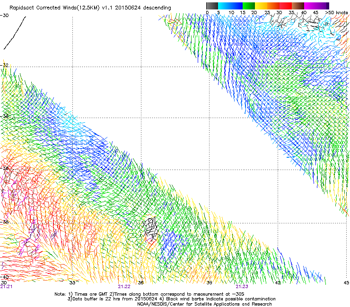350x307 pixels.
Task: Click the '20150624 descending' title text
Action: point(143,8)
